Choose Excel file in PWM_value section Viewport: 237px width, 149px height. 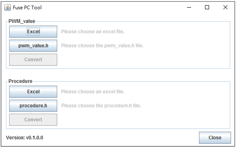[x=33, y=32]
